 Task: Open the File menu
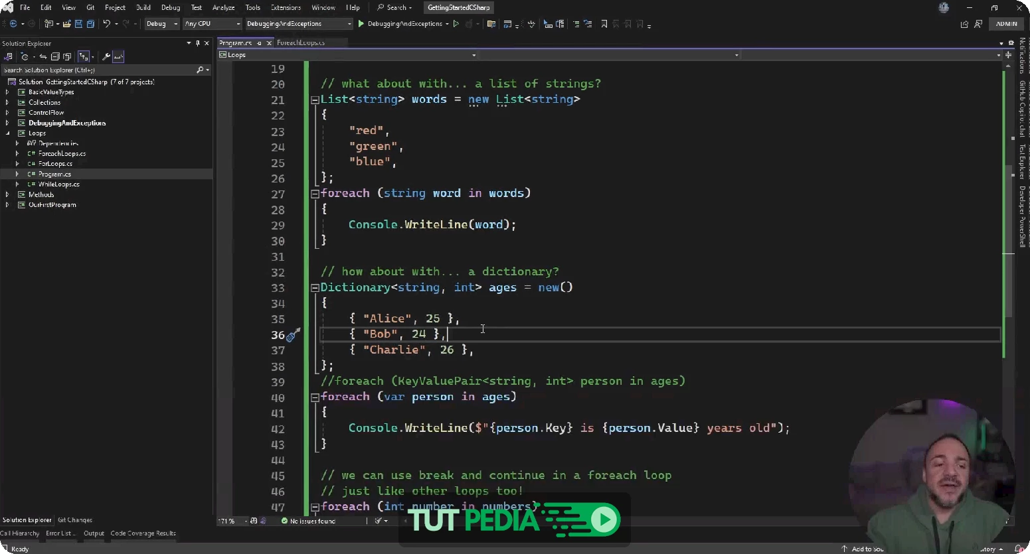(x=25, y=7)
